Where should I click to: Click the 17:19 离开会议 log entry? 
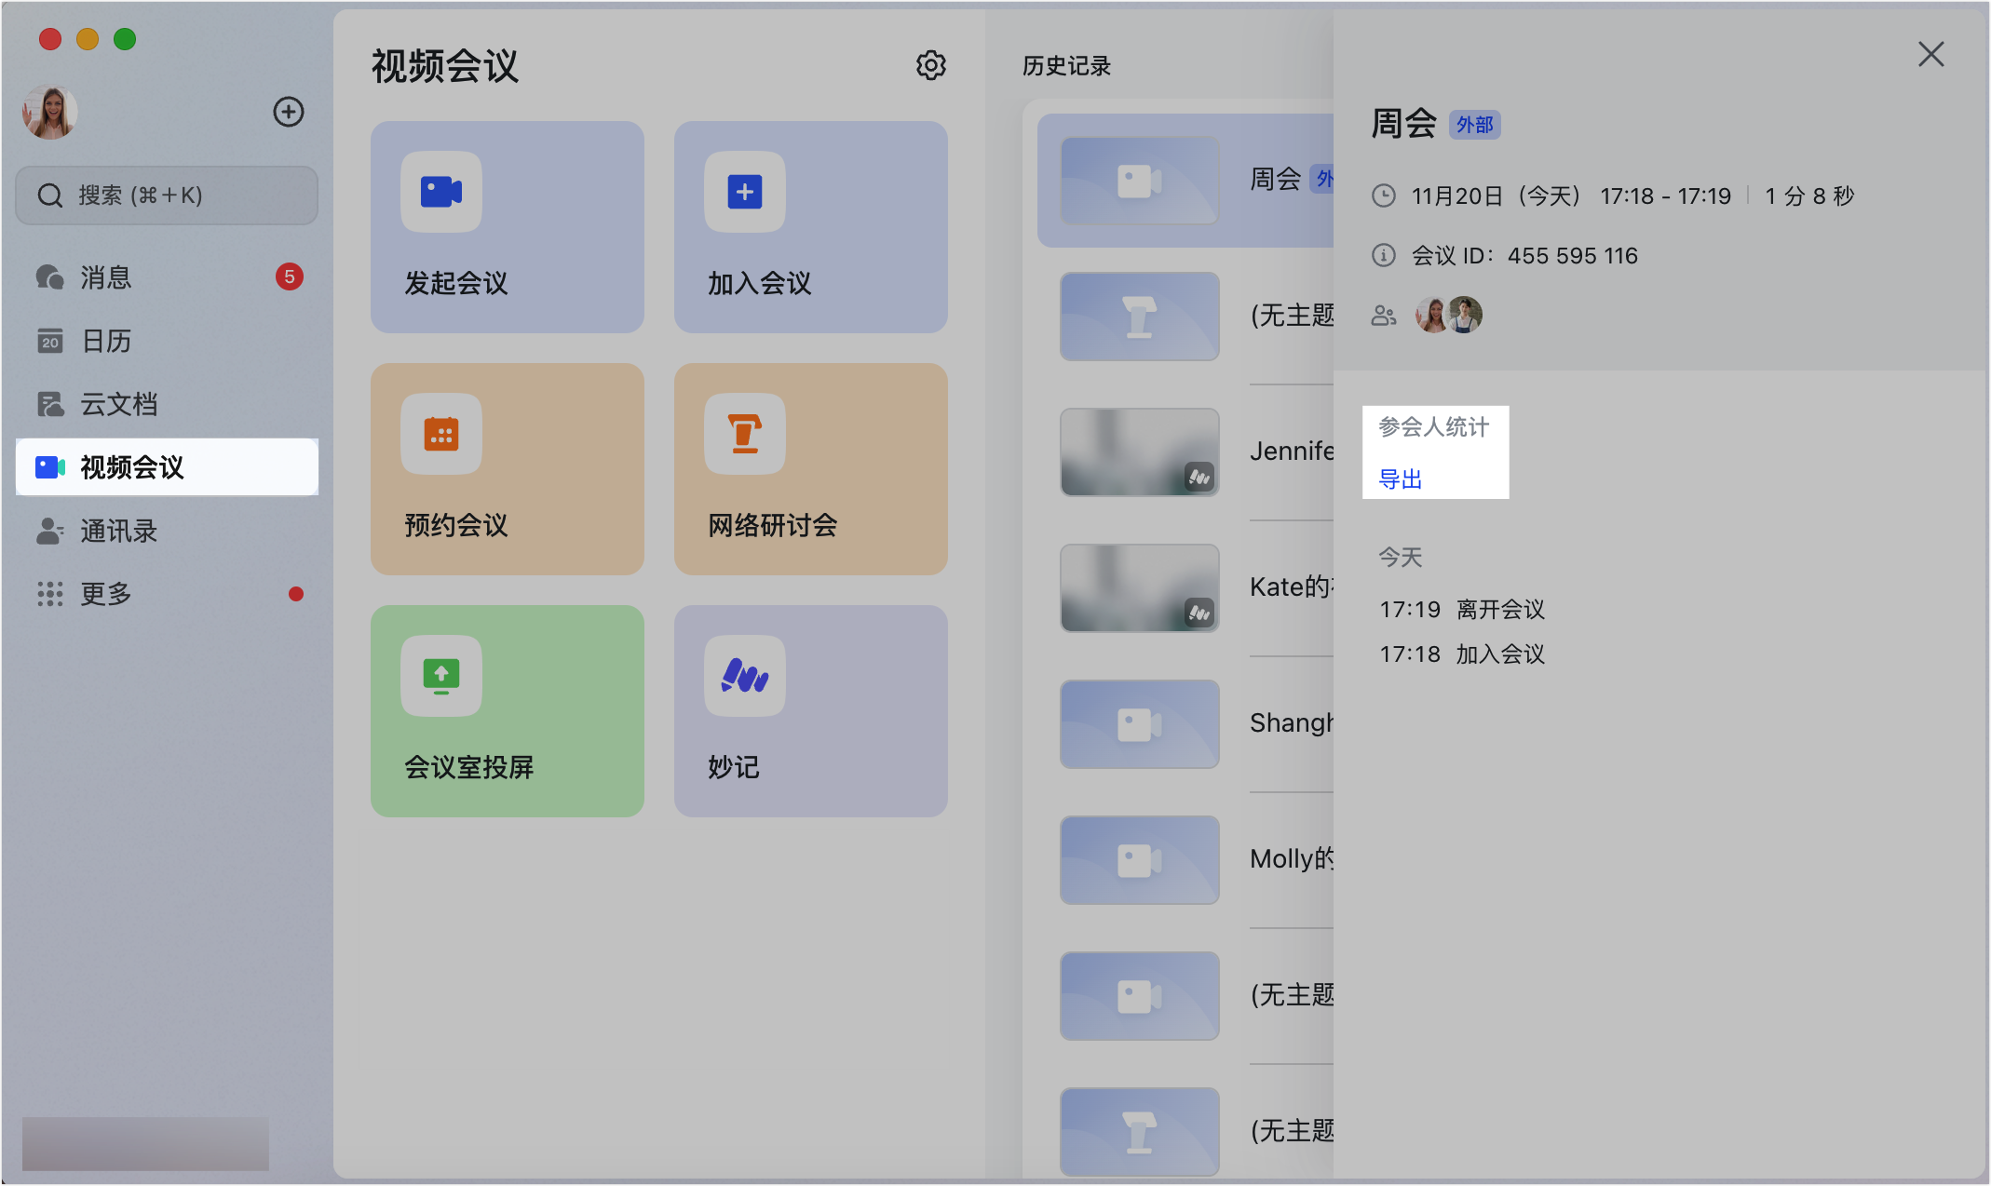(x=1462, y=610)
